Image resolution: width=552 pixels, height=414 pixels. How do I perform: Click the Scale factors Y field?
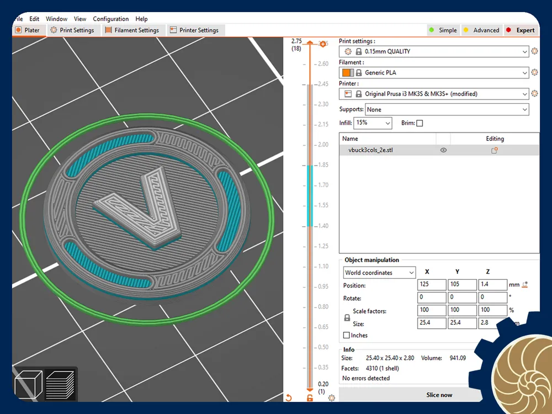point(462,310)
